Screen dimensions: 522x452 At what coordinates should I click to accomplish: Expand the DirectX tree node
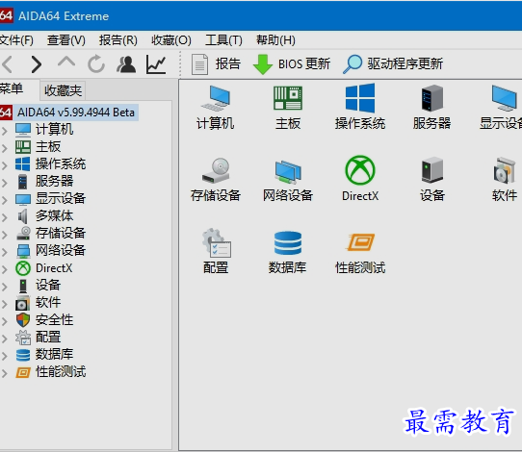tap(4, 269)
